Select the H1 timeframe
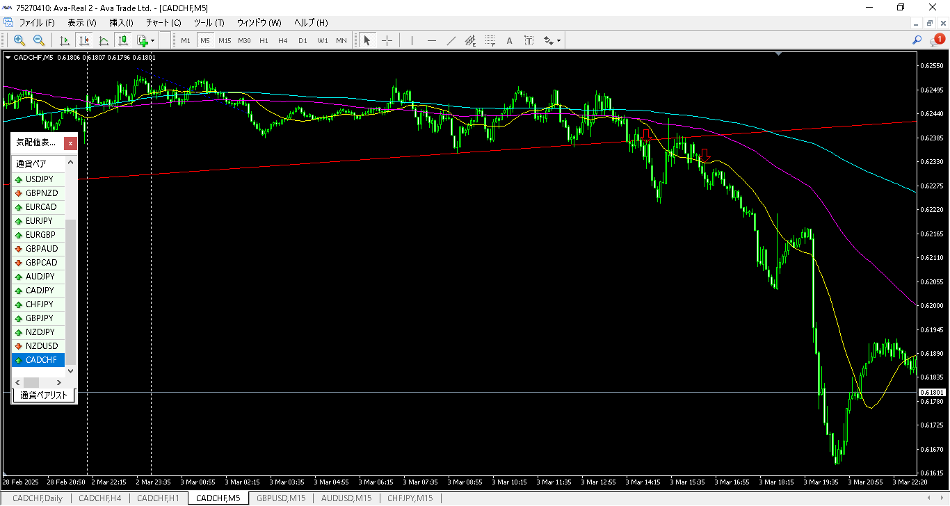950x506 pixels. (264, 40)
